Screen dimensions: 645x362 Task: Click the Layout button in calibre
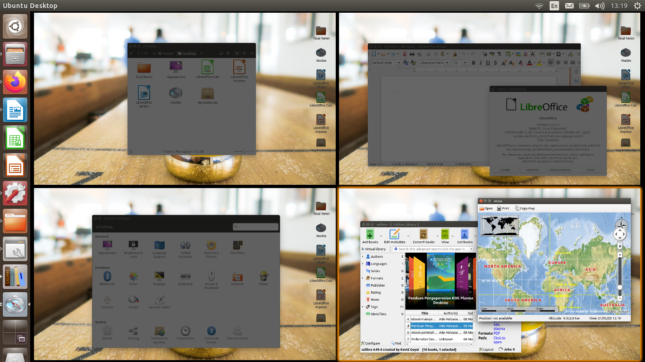coord(486,349)
